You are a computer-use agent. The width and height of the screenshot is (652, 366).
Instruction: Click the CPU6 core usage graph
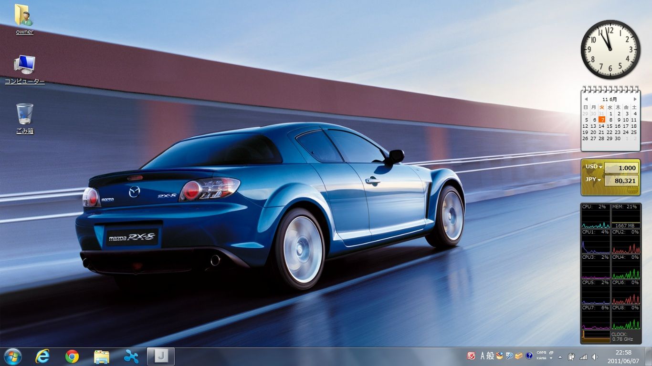click(x=626, y=292)
